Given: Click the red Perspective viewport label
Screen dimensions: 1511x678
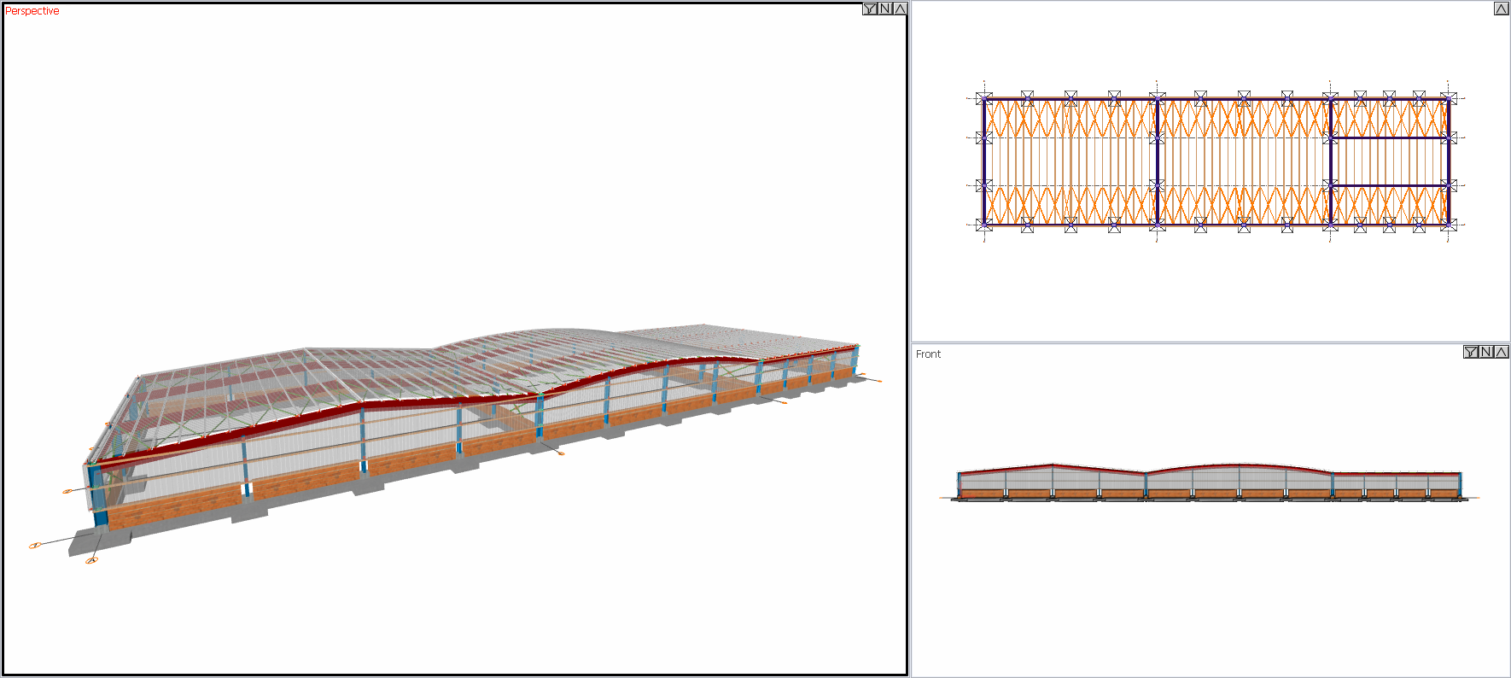Looking at the screenshot, I should (32, 11).
